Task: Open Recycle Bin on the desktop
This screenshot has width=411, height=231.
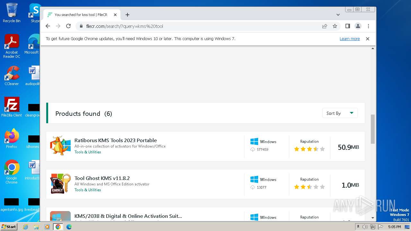Action: click(x=12, y=13)
